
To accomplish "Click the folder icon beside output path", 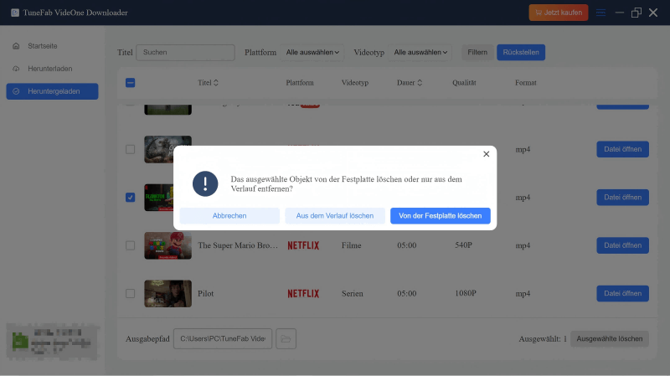I will tap(286, 339).
